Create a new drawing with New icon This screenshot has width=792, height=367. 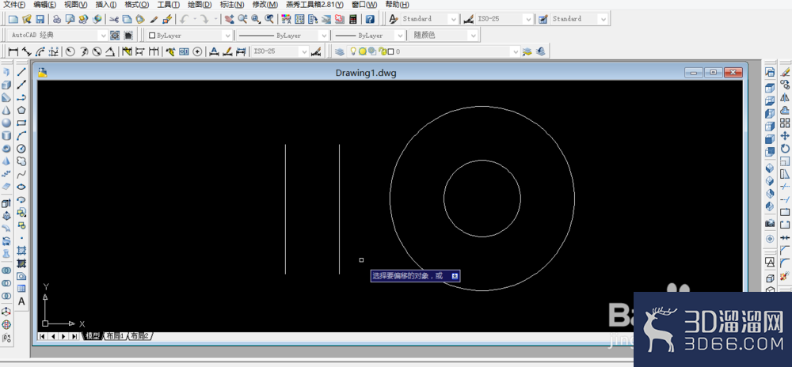click(x=13, y=19)
